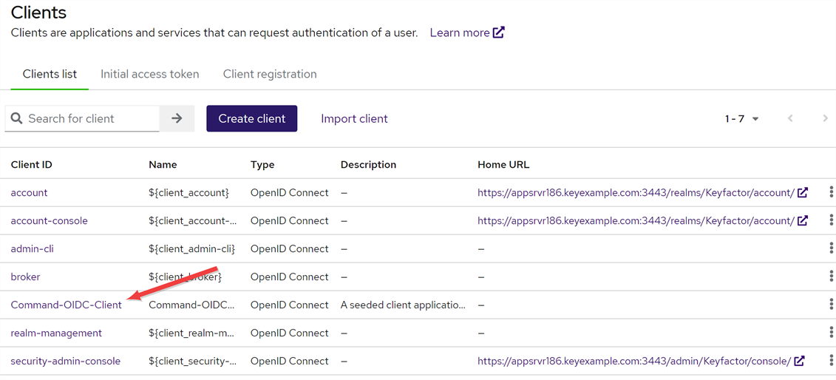
Task: Open the broker client entry
Action: 25,276
